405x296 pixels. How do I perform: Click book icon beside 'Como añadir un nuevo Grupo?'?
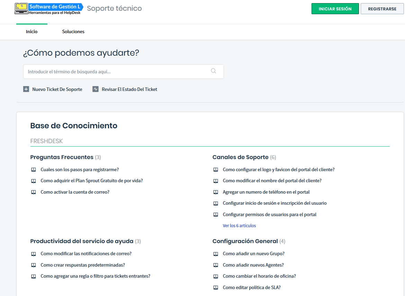tap(216, 254)
